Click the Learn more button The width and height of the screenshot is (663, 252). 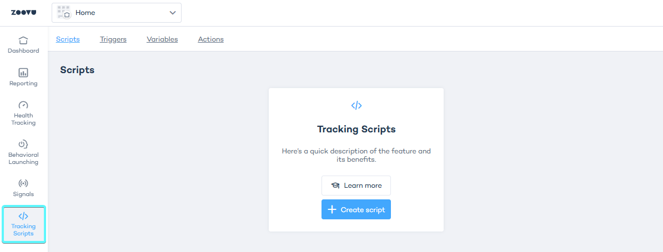[x=356, y=186]
